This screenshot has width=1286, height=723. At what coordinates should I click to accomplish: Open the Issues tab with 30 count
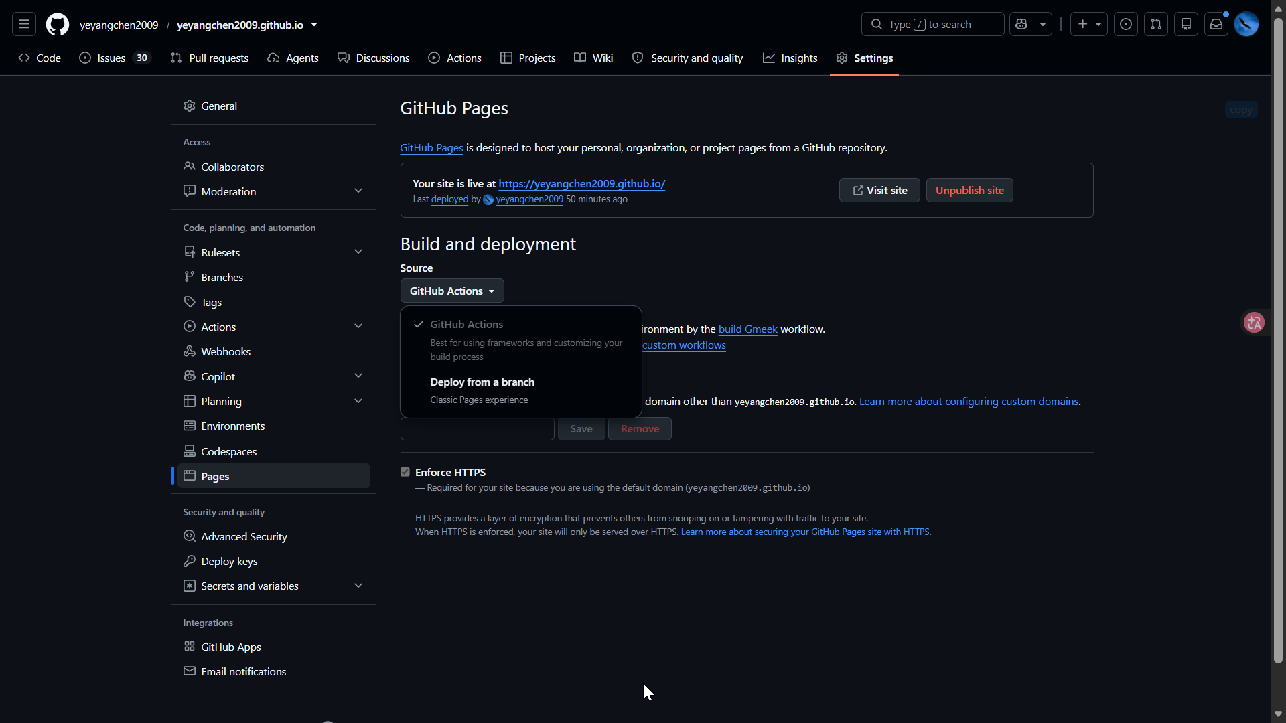(x=115, y=58)
